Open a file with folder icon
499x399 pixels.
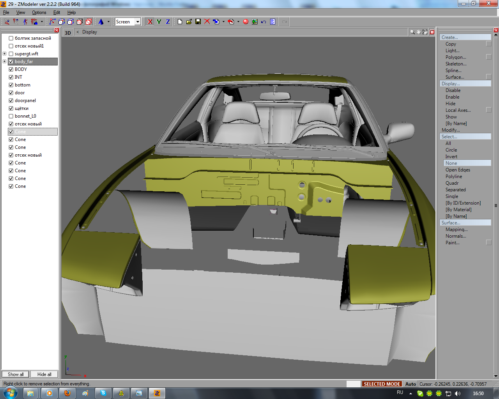(x=189, y=22)
